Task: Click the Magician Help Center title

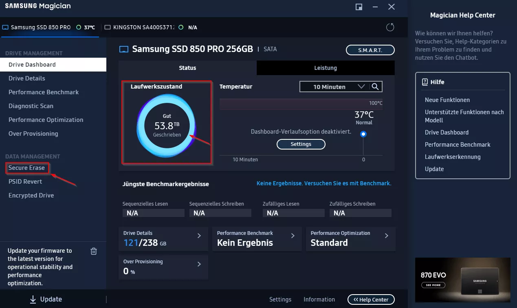Action: 463,15
